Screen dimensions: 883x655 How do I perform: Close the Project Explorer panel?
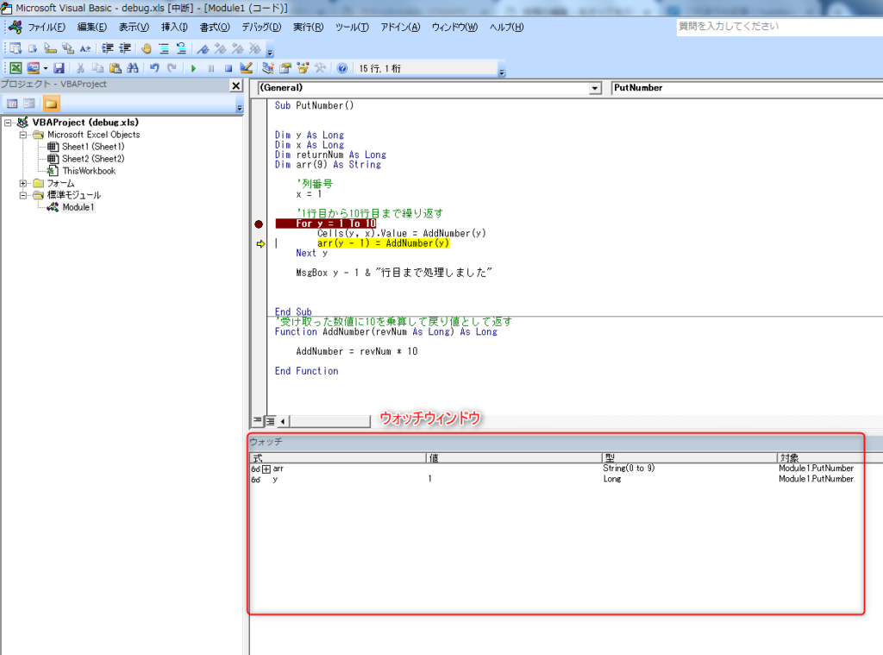235,85
